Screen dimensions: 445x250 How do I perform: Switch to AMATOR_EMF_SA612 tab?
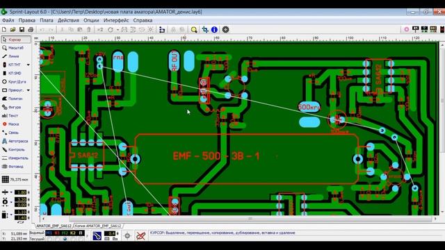point(54,226)
